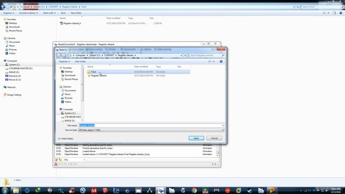Select Documents under Explorer Libraries
Viewport: 345px width, 194px height.
coord(15,42)
